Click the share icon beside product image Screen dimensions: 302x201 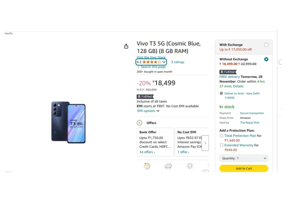(126, 46)
